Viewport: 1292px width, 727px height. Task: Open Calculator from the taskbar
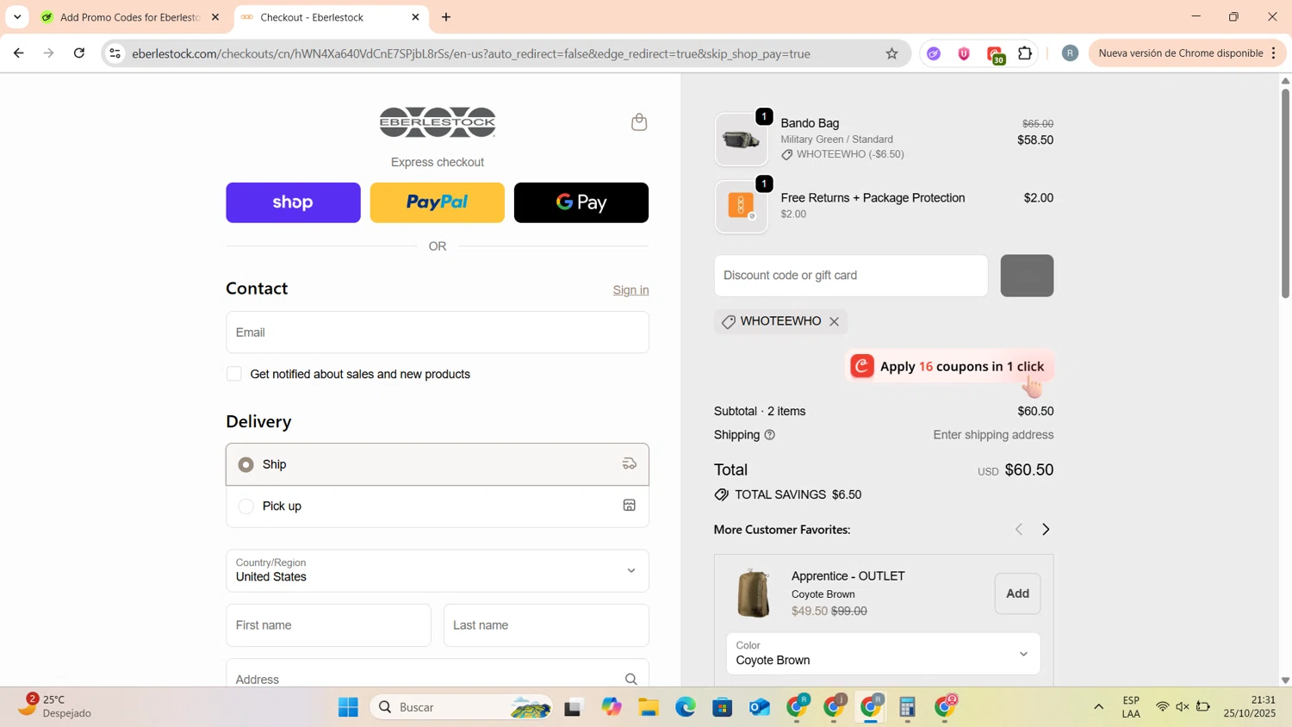tap(907, 707)
